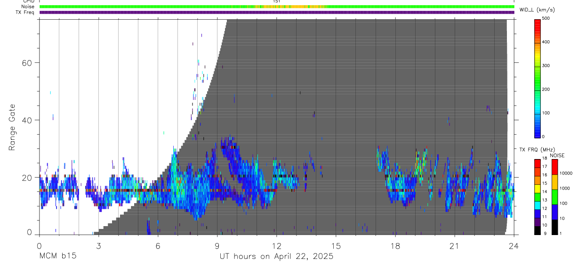Click the UT hours on April 22, 2025 title
578x266 pixels.
click(x=276, y=257)
